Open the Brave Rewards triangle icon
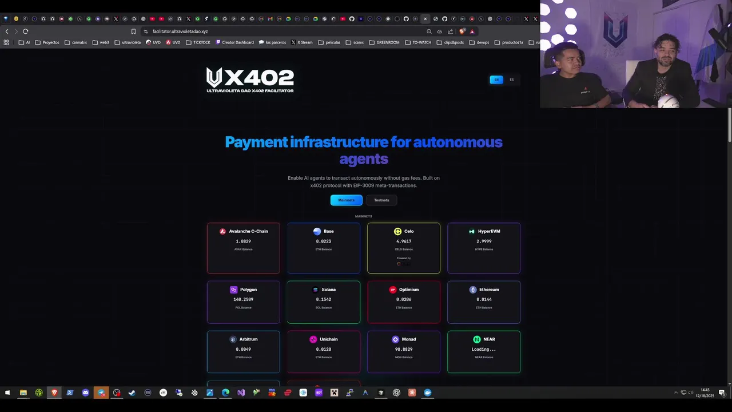This screenshot has height=412, width=732. (x=472, y=31)
